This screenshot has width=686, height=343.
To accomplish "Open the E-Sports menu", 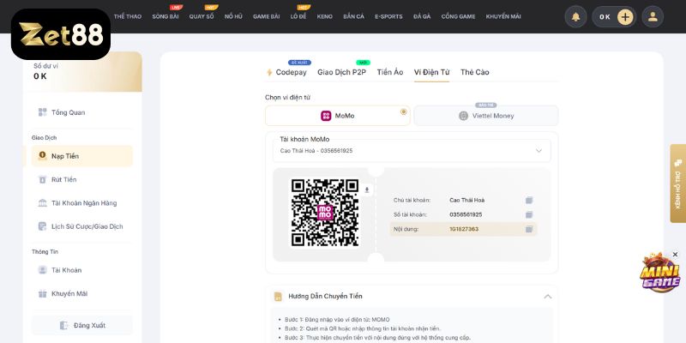I will 388,16.
